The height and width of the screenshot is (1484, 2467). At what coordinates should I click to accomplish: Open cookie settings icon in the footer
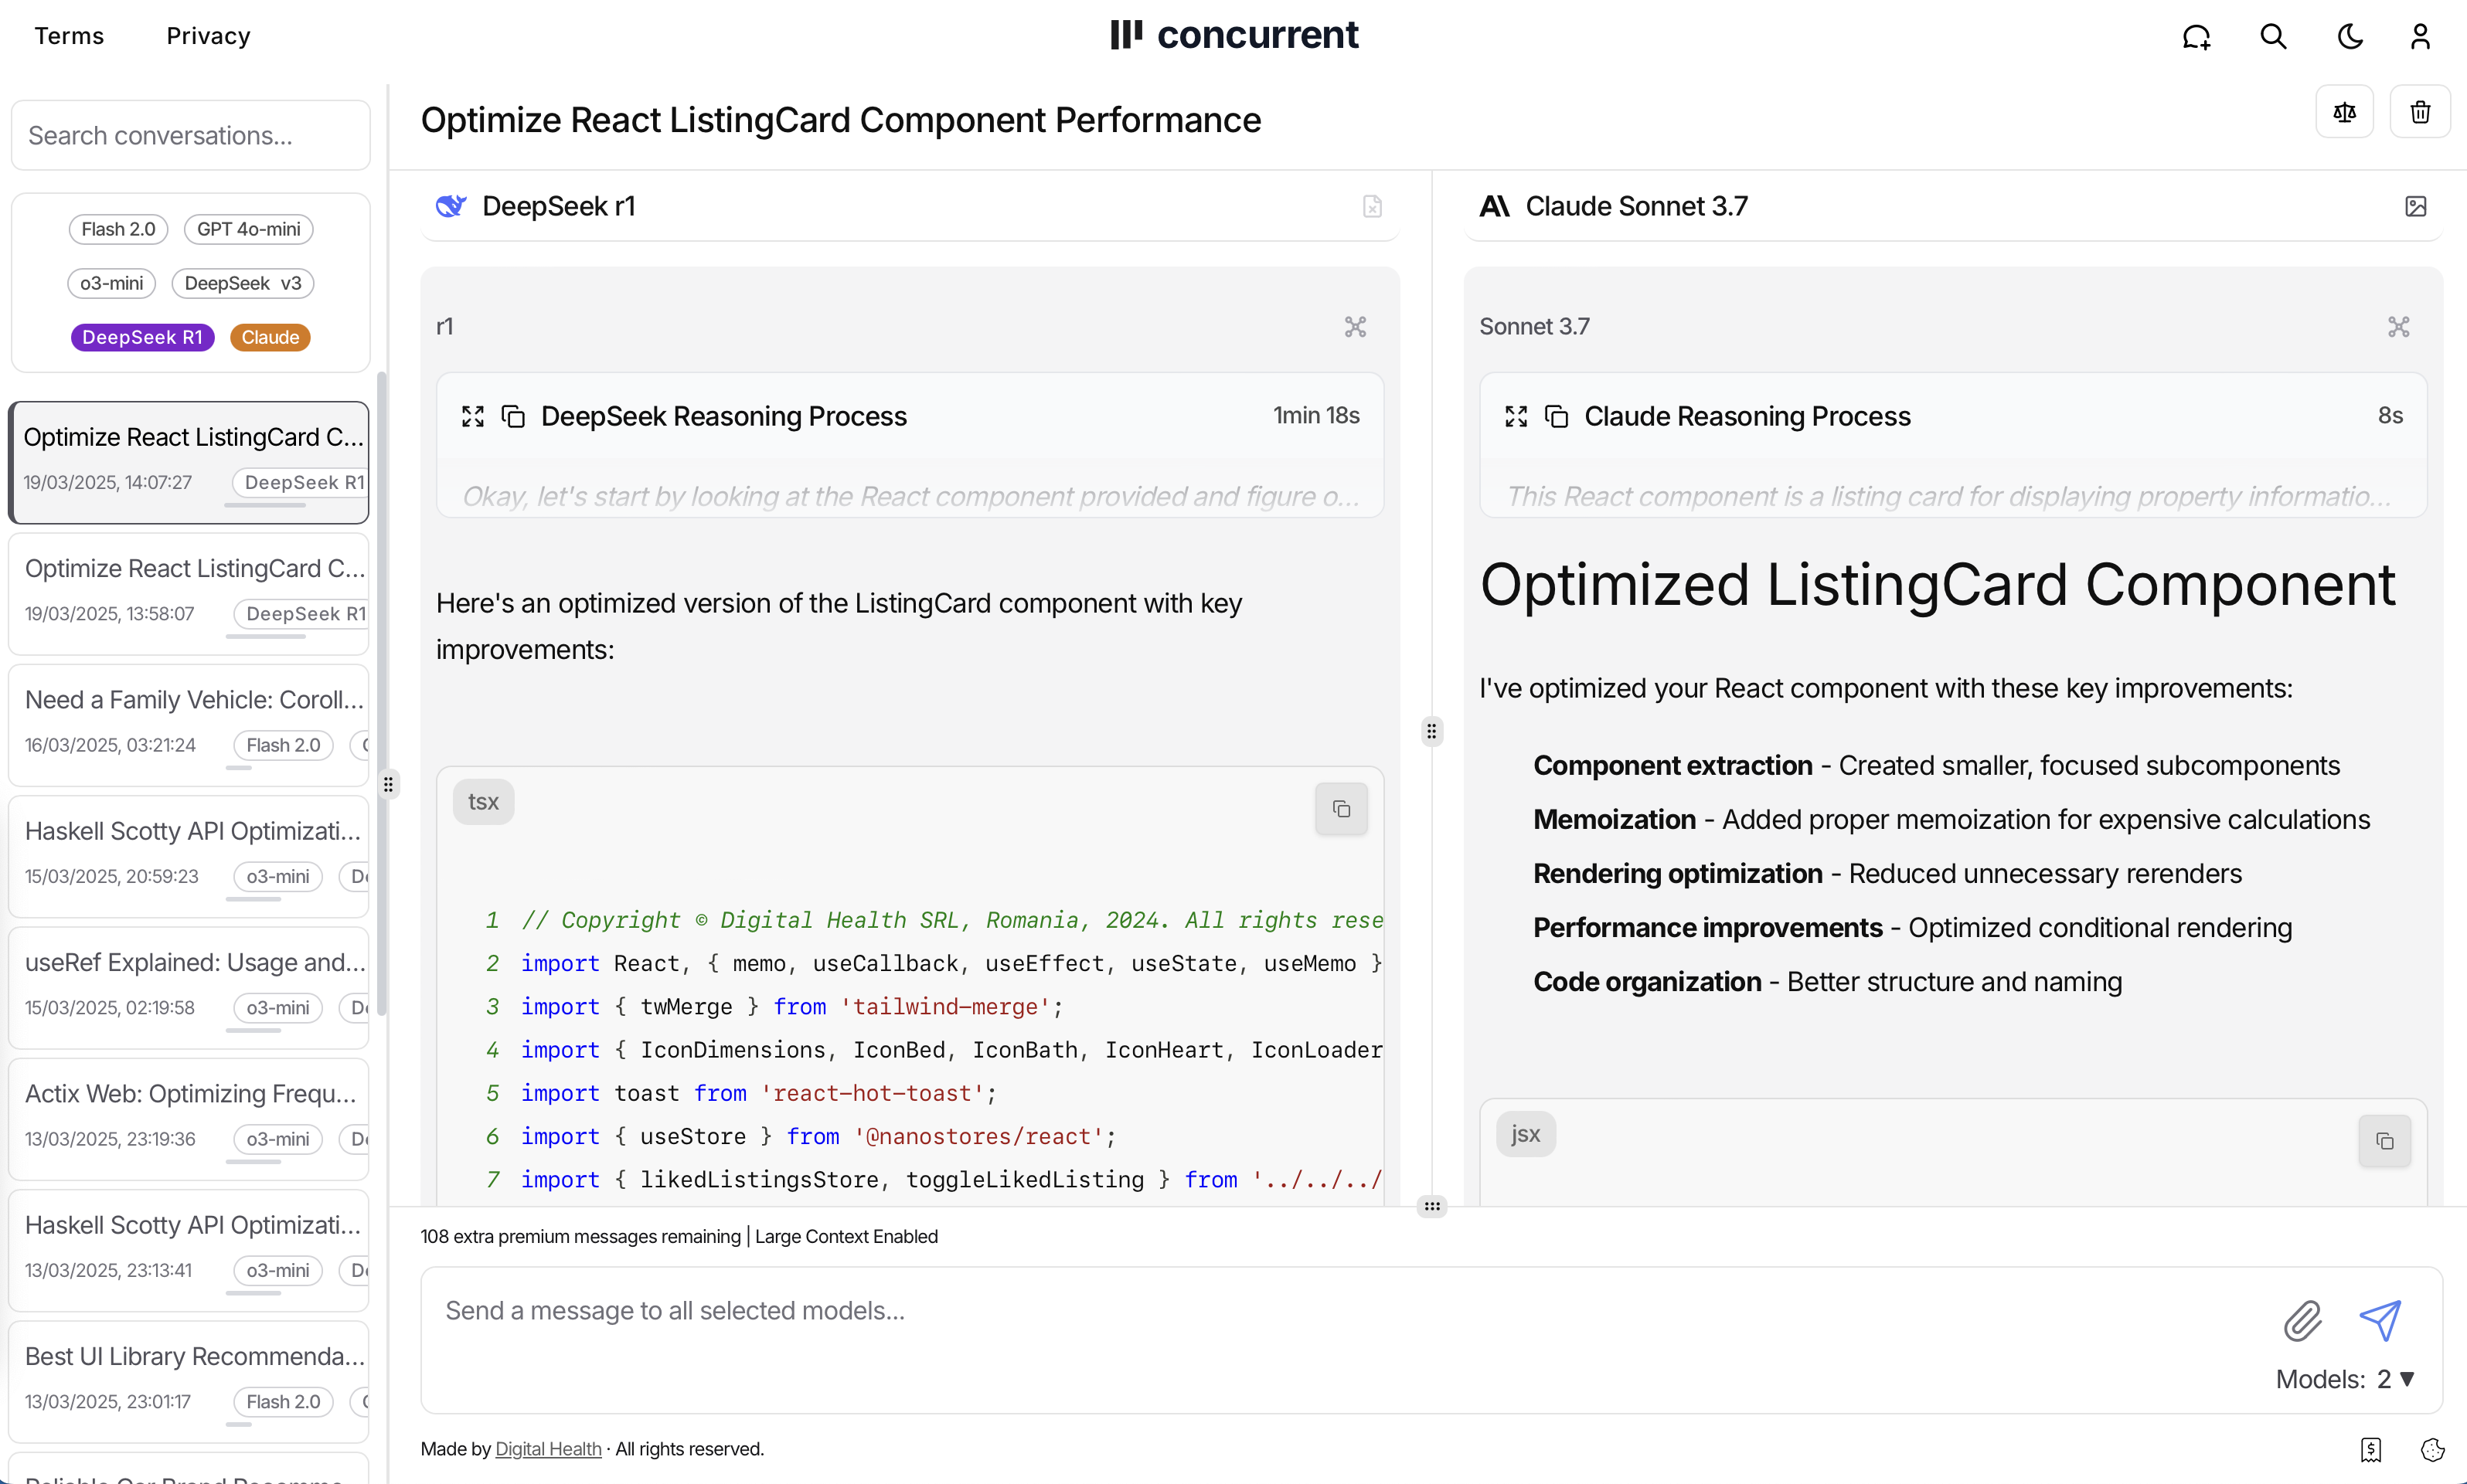click(x=2432, y=1450)
